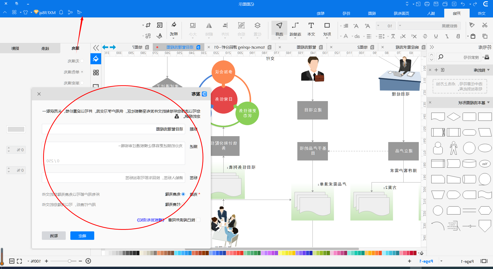Select 单色填充 solid fill radio option
The width and height of the screenshot is (493, 269).
pyautogui.click(x=82, y=72)
